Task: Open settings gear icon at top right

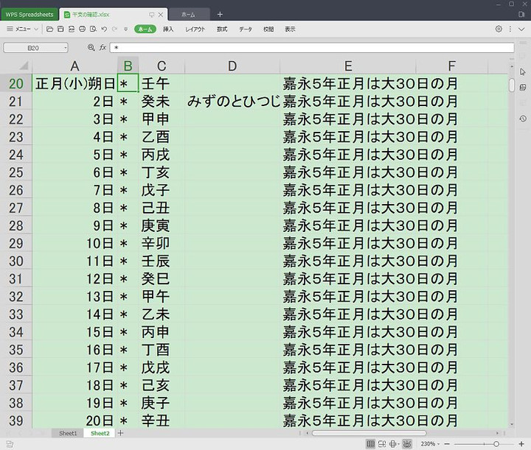Action: (x=499, y=29)
